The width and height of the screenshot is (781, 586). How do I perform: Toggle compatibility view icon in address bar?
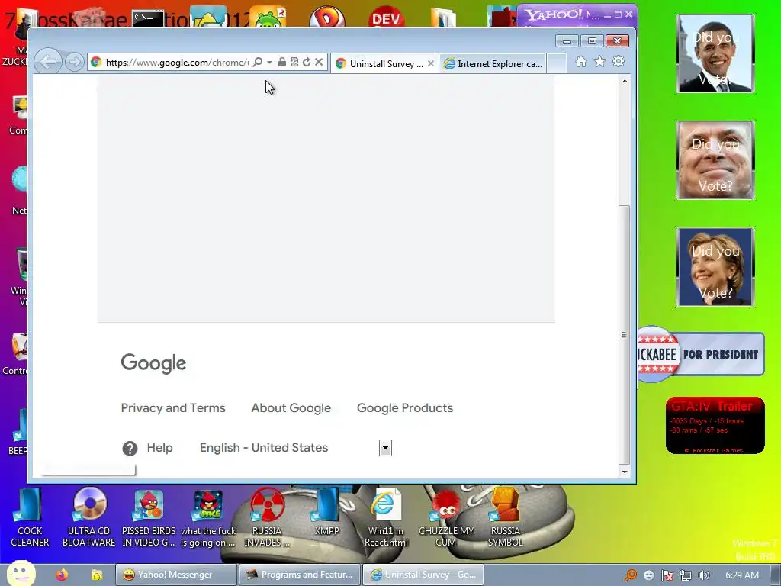click(x=294, y=63)
